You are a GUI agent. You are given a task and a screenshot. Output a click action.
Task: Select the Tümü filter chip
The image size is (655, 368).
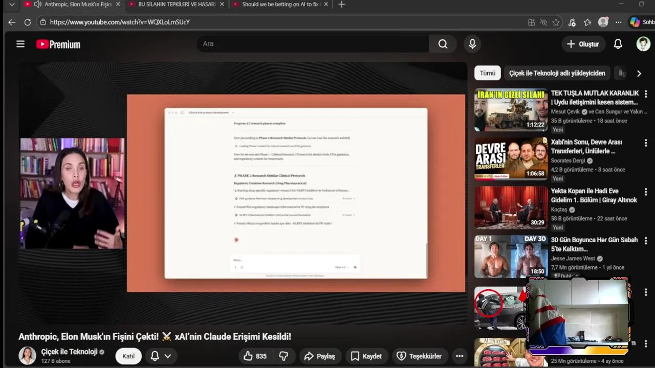487,73
